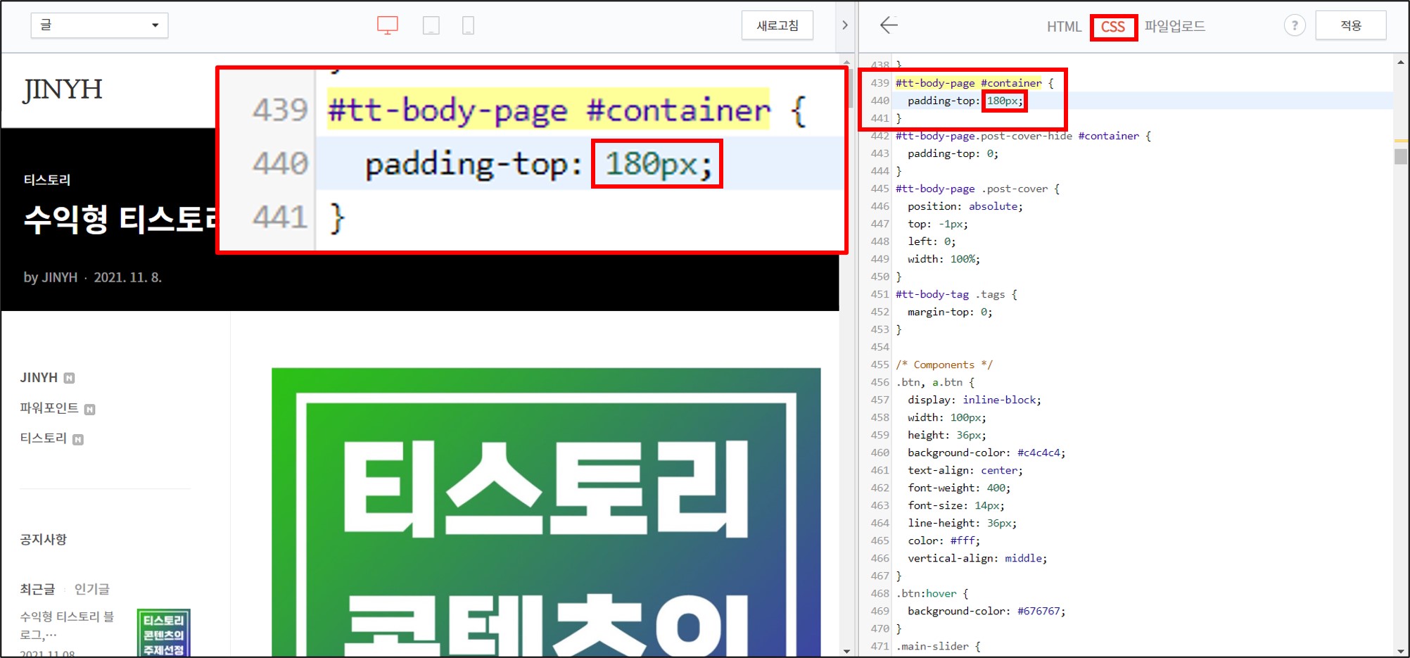Open recent post 수익형 티스토리 블로그 link

click(68, 625)
